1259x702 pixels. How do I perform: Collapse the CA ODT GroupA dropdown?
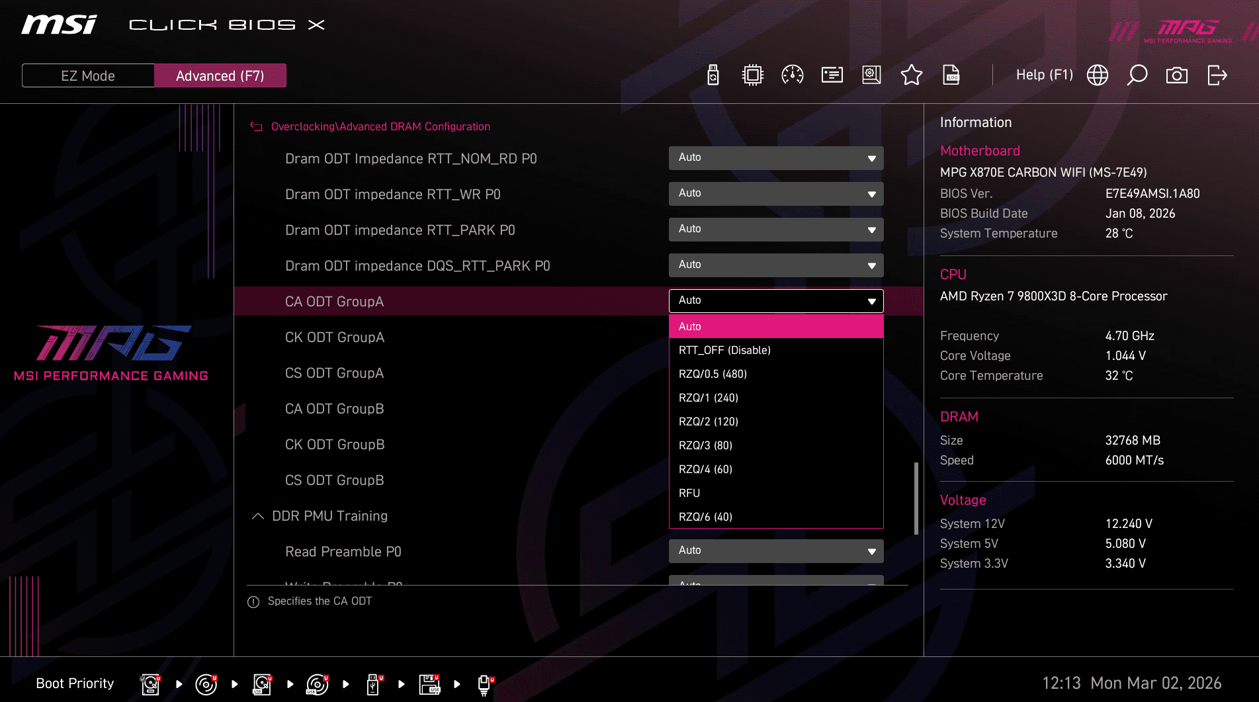point(776,301)
